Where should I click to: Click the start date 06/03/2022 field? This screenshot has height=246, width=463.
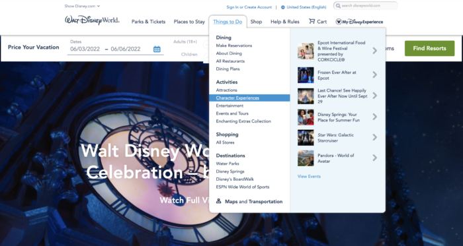[x=85, y=49]
